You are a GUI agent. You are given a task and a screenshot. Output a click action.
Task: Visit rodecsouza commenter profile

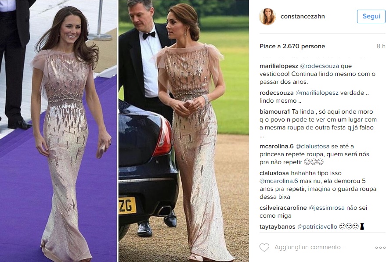pos(277,93)
